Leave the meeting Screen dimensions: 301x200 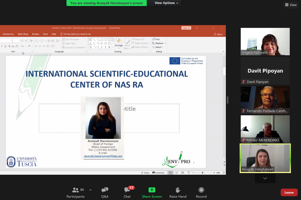289,192
